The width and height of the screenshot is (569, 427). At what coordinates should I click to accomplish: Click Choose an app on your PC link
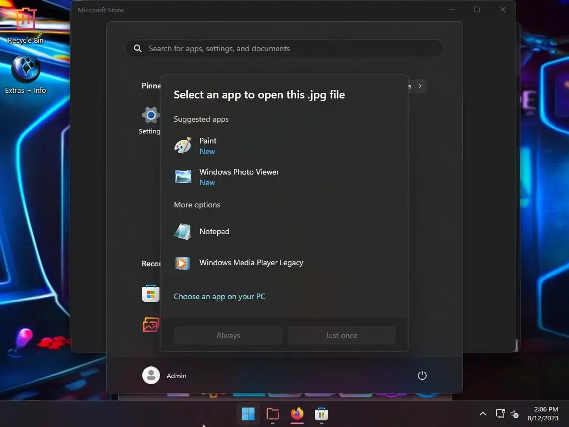pos(219,297)
